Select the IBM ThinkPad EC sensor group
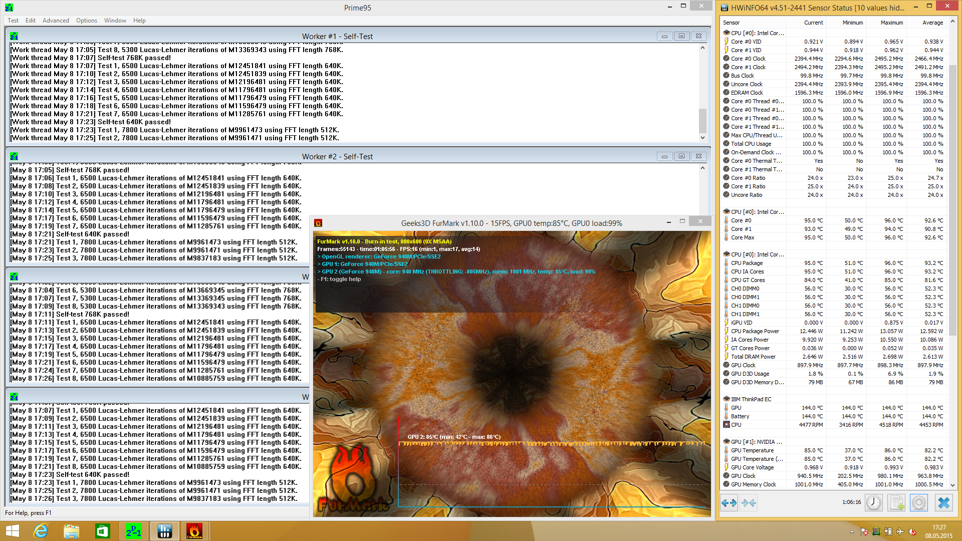This screenshot has height=541, width=962. pos(834,399)
